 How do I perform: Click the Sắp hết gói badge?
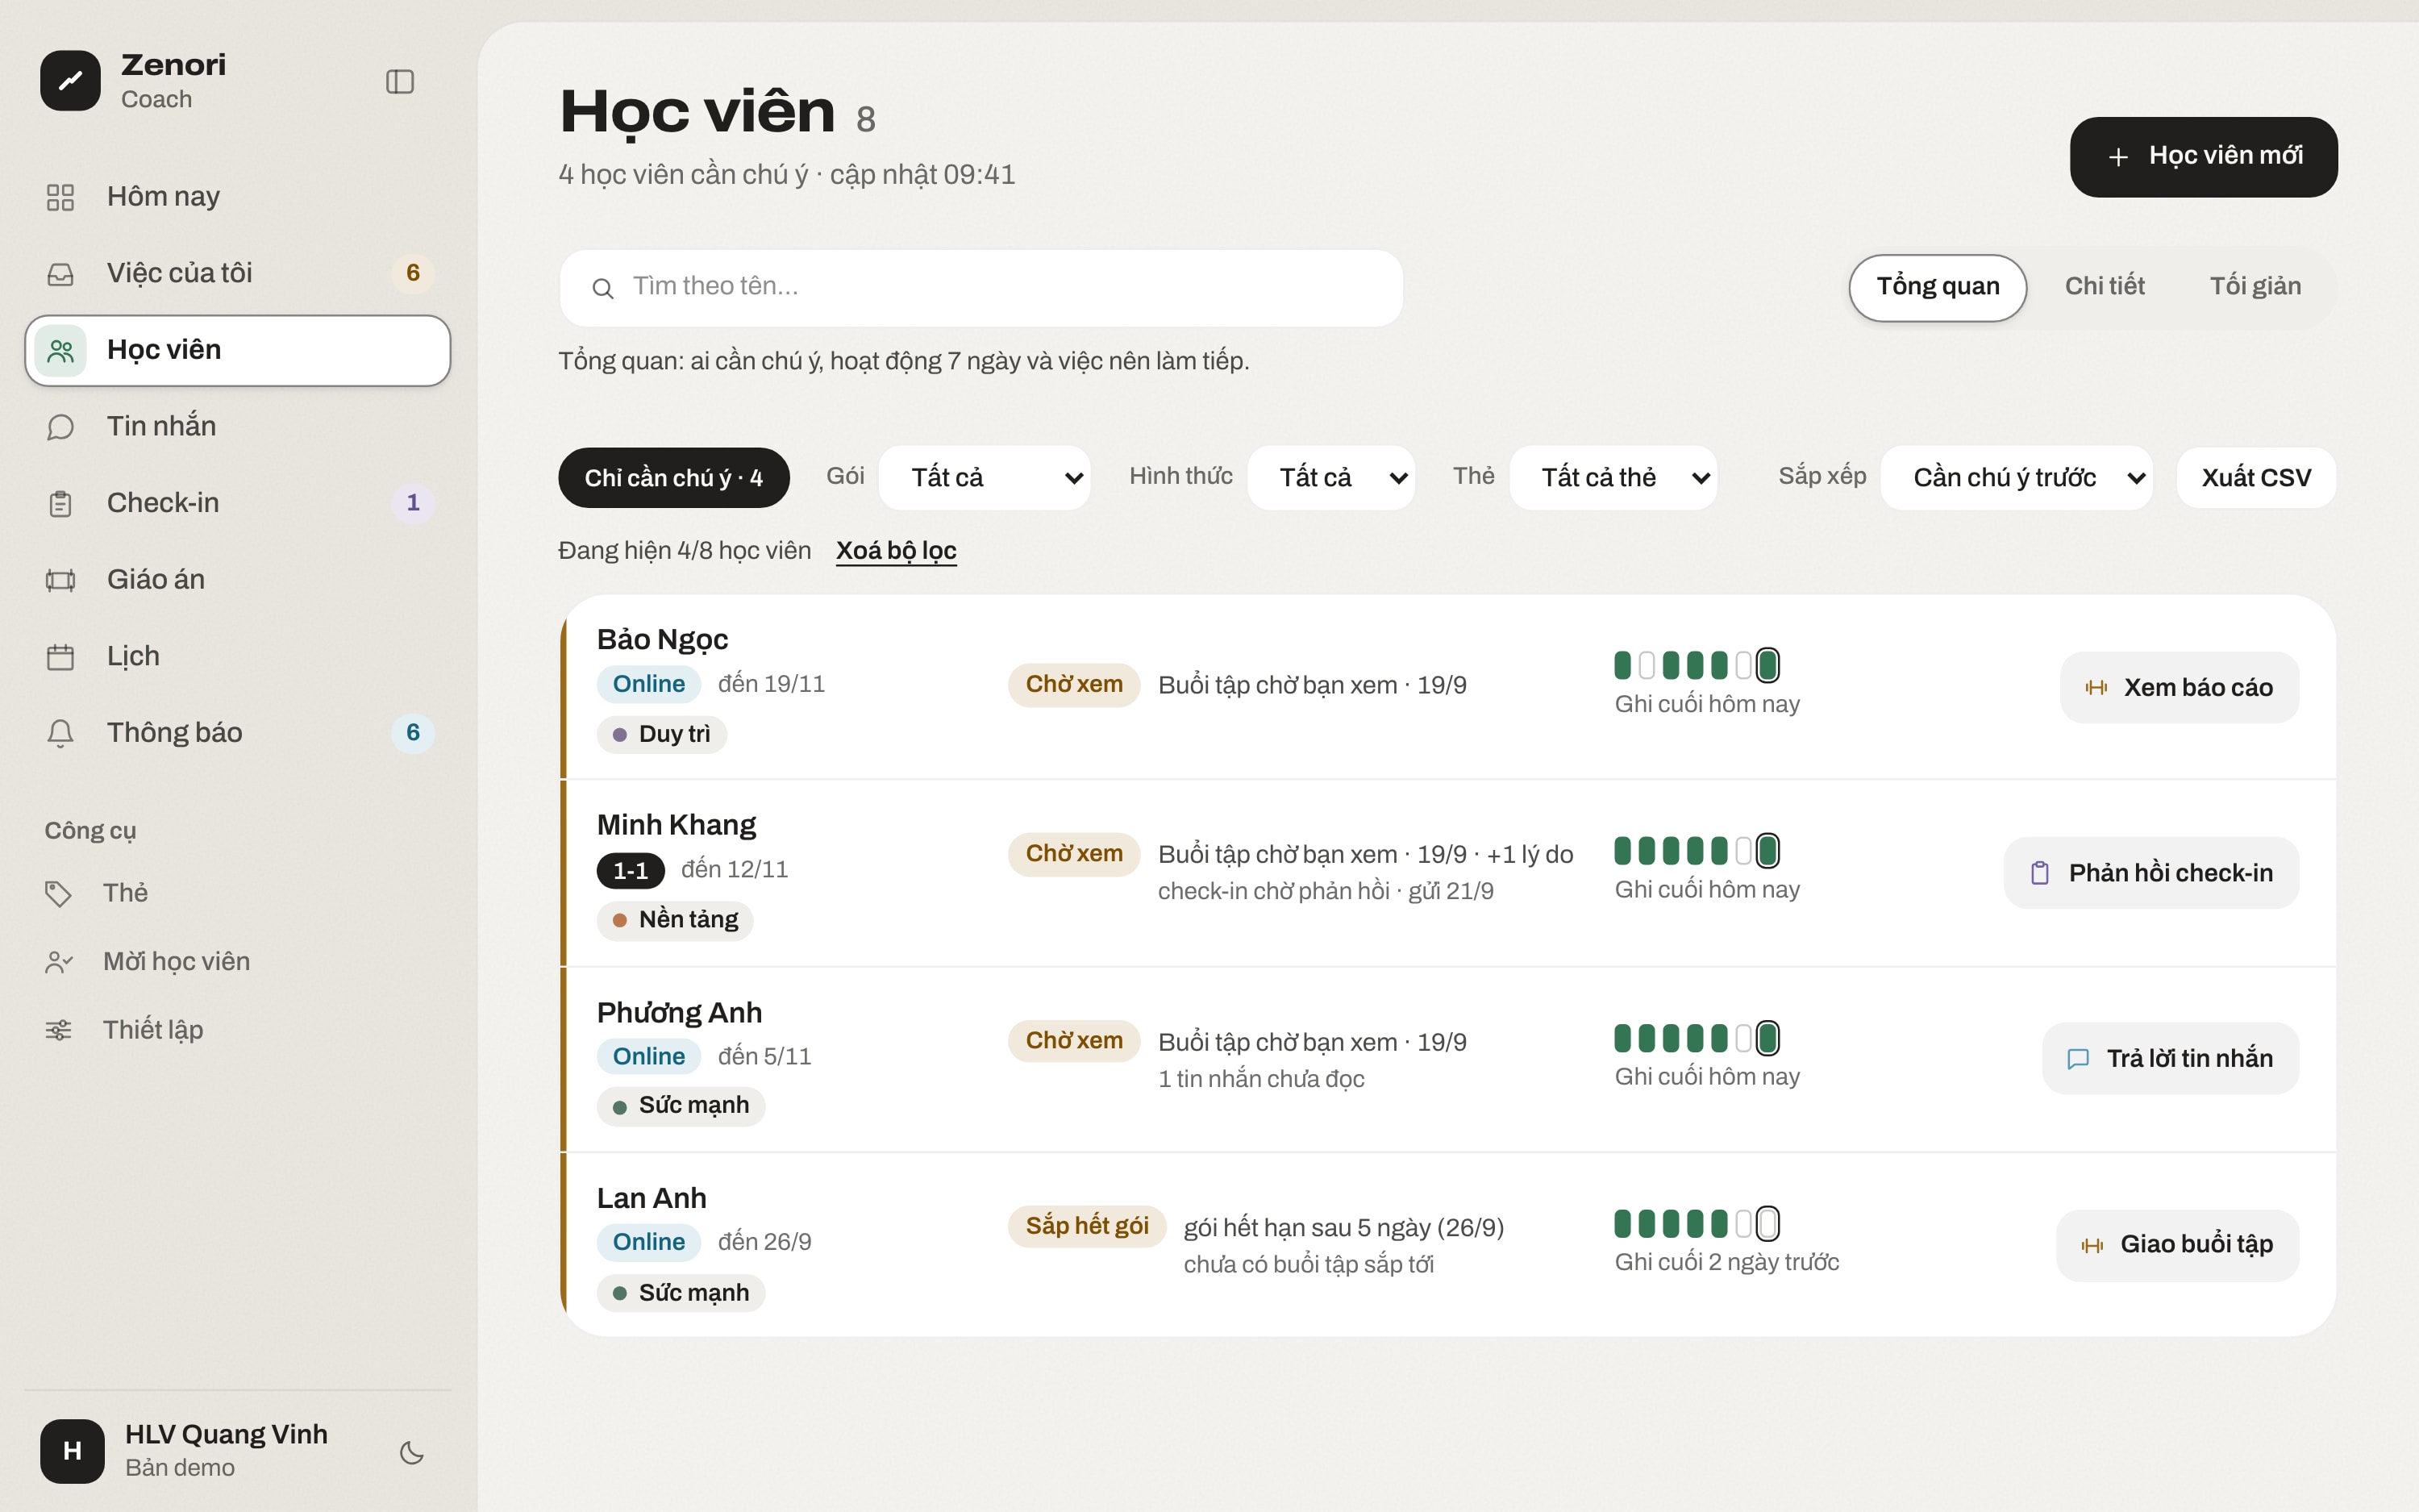coord(1087,1226)
